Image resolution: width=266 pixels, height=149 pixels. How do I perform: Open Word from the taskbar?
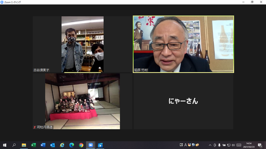43,145
